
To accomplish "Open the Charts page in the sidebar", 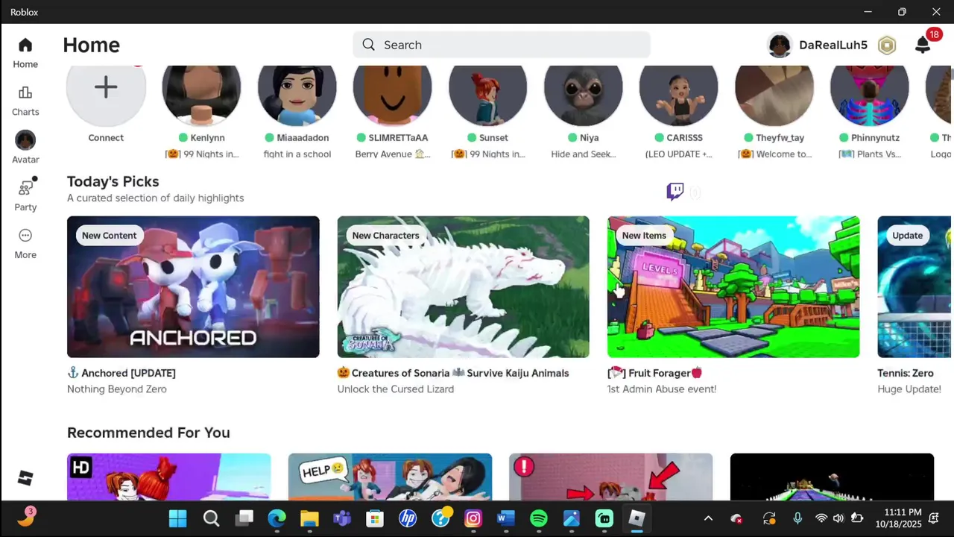I will coord(25,101).
